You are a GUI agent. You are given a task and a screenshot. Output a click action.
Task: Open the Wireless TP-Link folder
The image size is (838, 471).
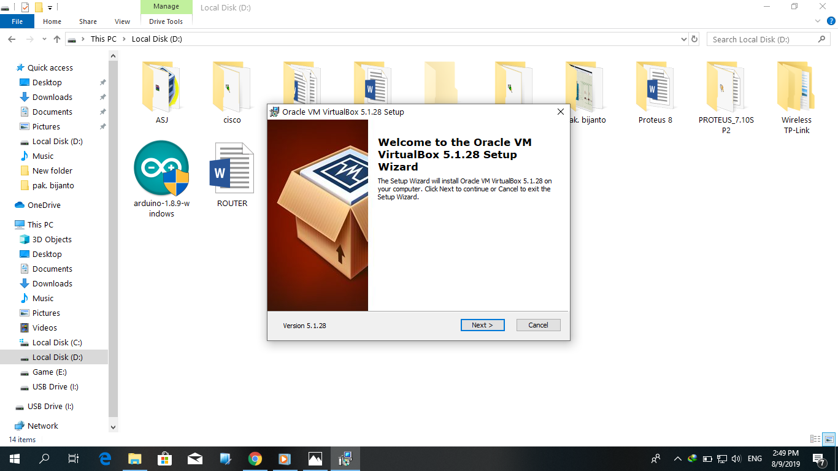click(x=796, y=97)
